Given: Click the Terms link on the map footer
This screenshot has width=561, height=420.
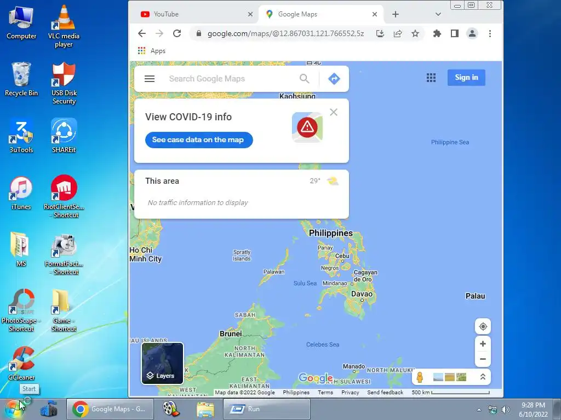Looking at the screenshot, I should (x=325, y=392).
